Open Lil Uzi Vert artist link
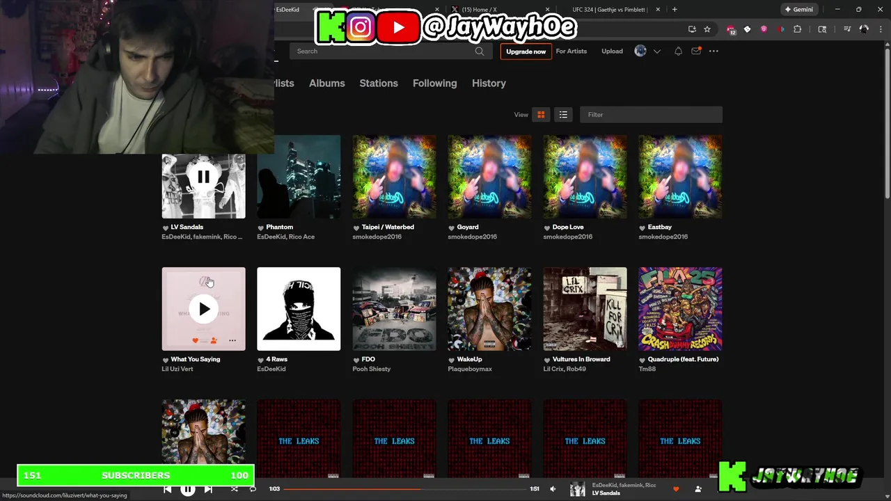The height and width of the screenshot is (501, 891). tap(178, 369)
